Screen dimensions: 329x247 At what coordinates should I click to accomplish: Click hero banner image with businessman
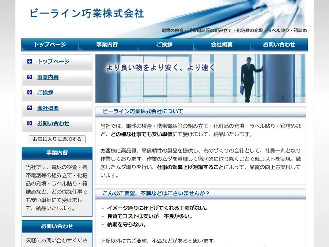coord(201,79)
